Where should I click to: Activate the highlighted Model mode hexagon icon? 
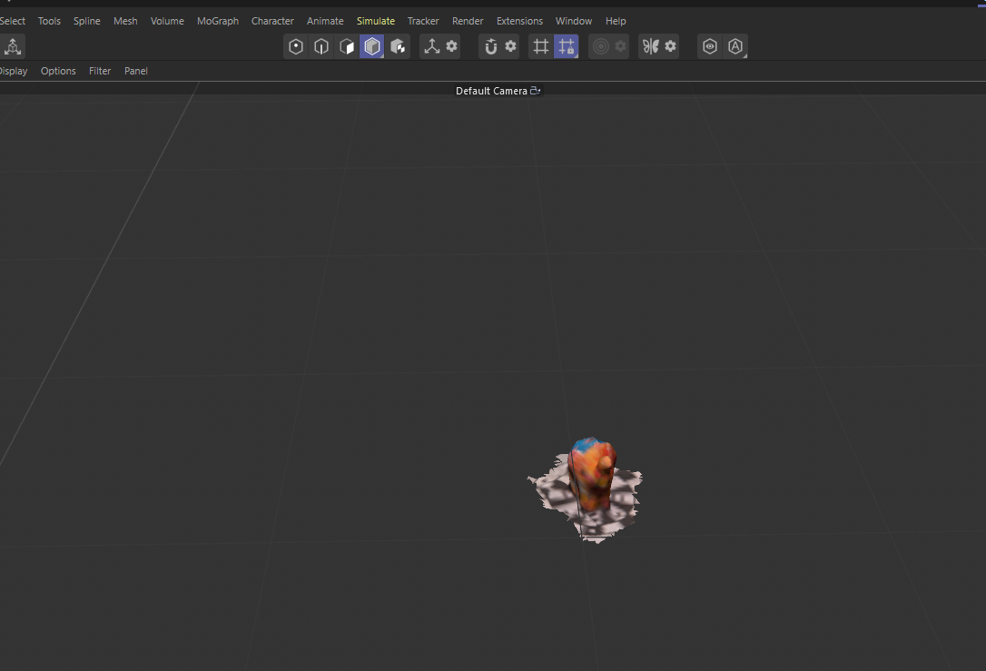click(372, 46)
